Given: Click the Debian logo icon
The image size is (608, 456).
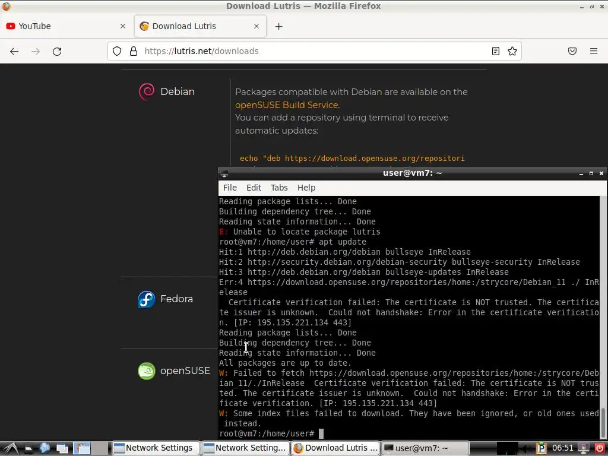Looking at the screenshot, I should 147,92.
